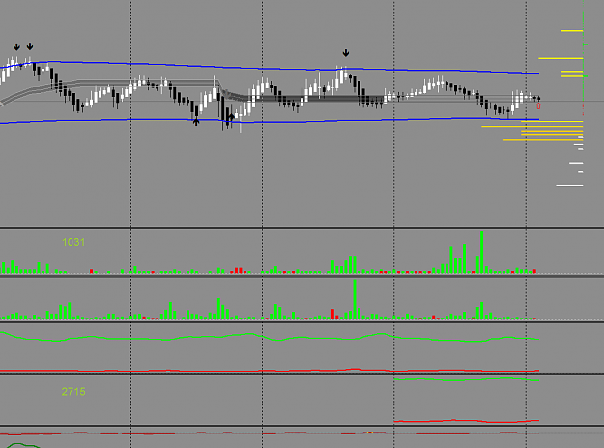Select the lone black down arrow above the mid-chart peak
Screen dimensions: 604x448
point(346,53)
